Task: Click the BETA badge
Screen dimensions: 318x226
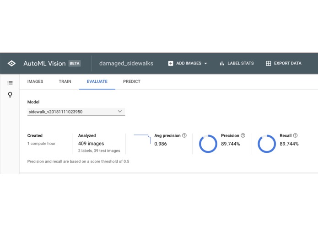Action: [x=75, y=64]
